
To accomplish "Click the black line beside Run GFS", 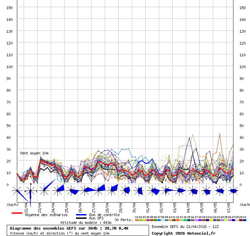I will [81, 218].
